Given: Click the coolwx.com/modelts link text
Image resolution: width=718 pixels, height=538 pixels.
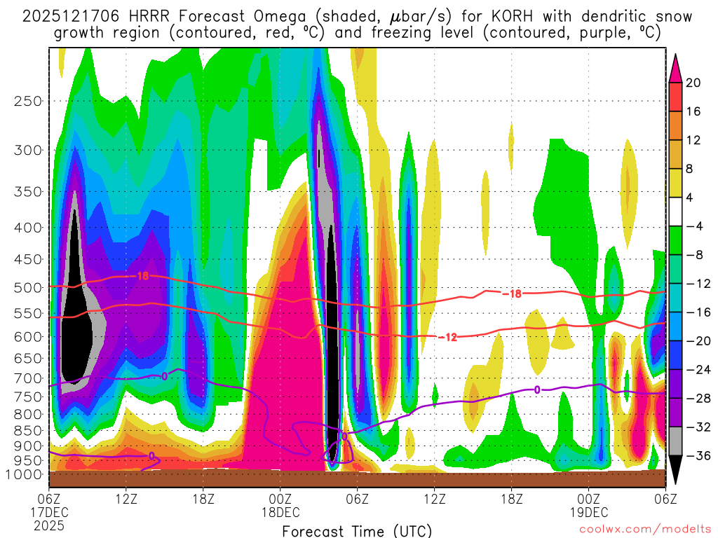Looking at the screenshot, I should (x=645, y=529).
